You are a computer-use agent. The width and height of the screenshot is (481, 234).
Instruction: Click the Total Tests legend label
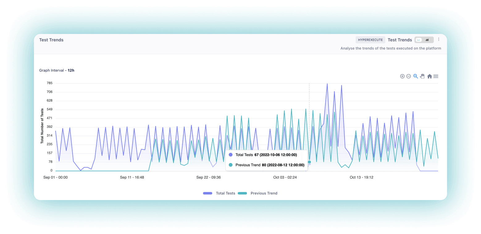[226, 193]
